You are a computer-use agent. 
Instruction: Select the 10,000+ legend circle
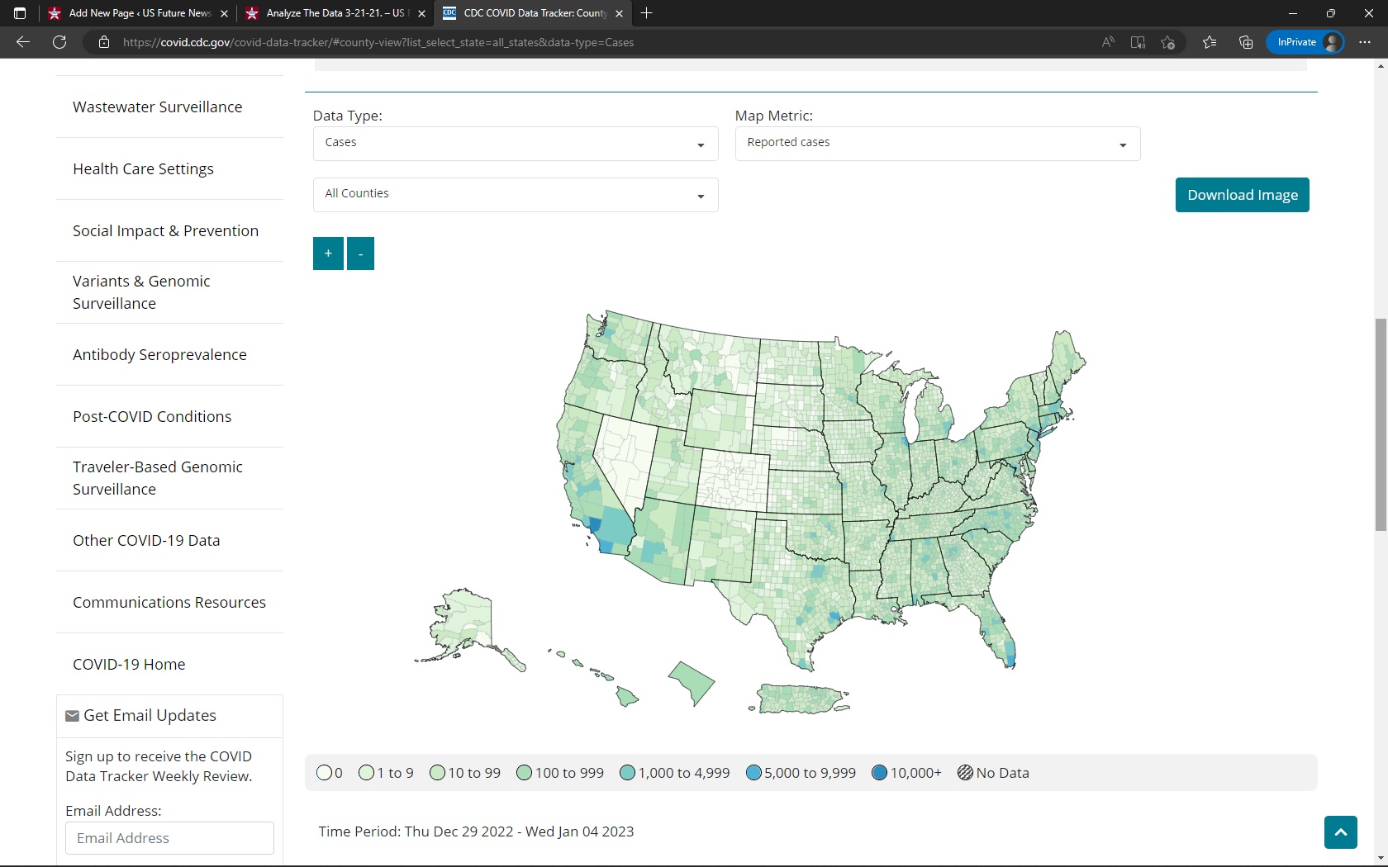coord(879,773)
